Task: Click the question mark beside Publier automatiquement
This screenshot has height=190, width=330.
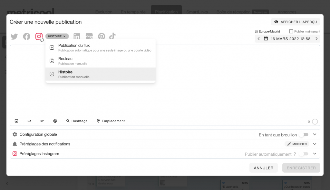Action: pos(295,154)
